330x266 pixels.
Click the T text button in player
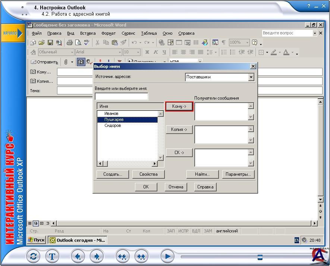click(x=52, y=256)
